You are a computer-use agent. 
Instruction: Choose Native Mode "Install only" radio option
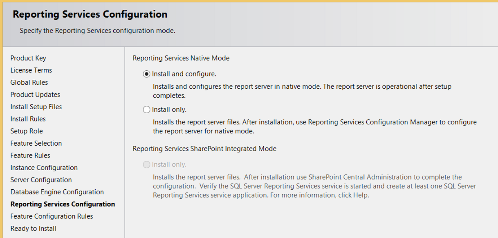tap(147, 109)
